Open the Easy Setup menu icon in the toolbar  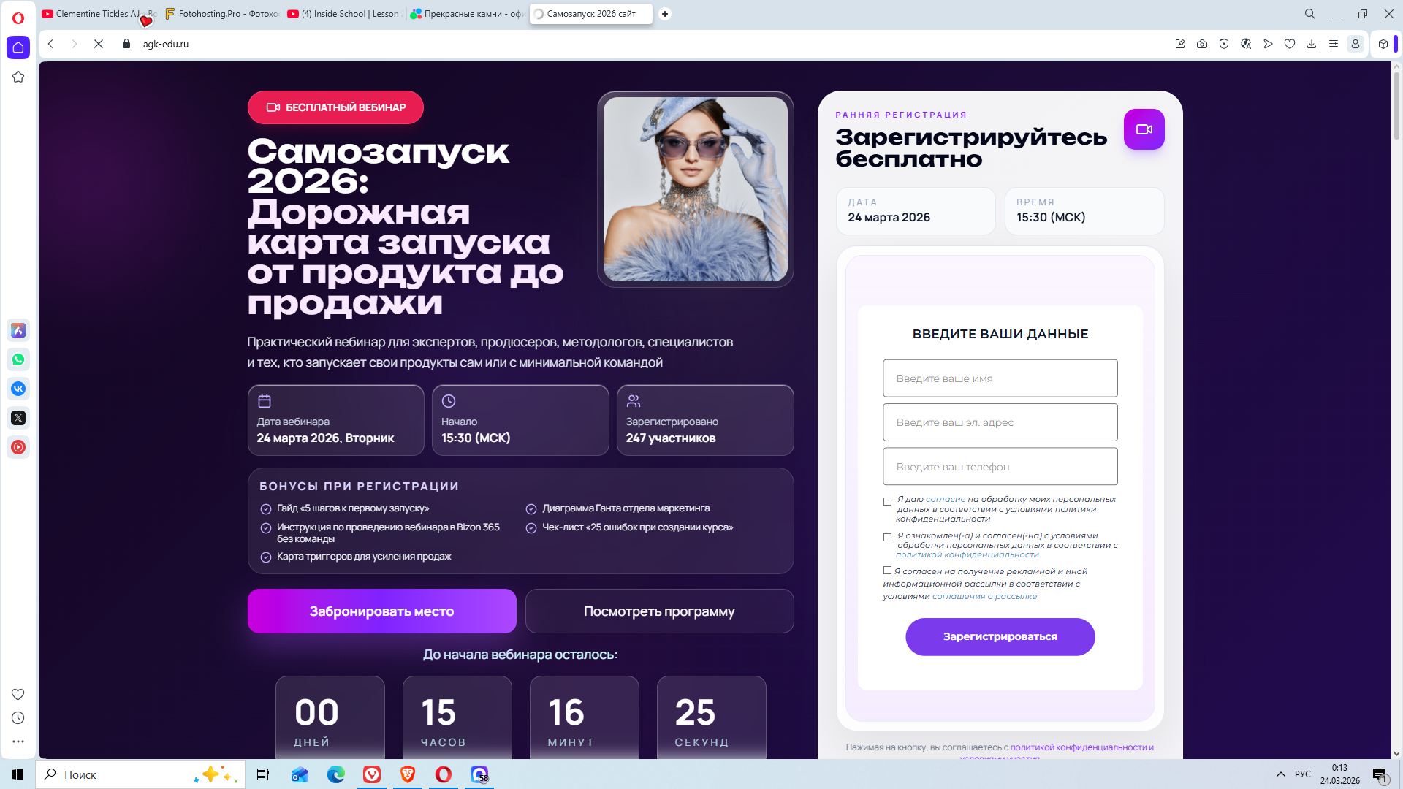click(x=1334, y=44)
